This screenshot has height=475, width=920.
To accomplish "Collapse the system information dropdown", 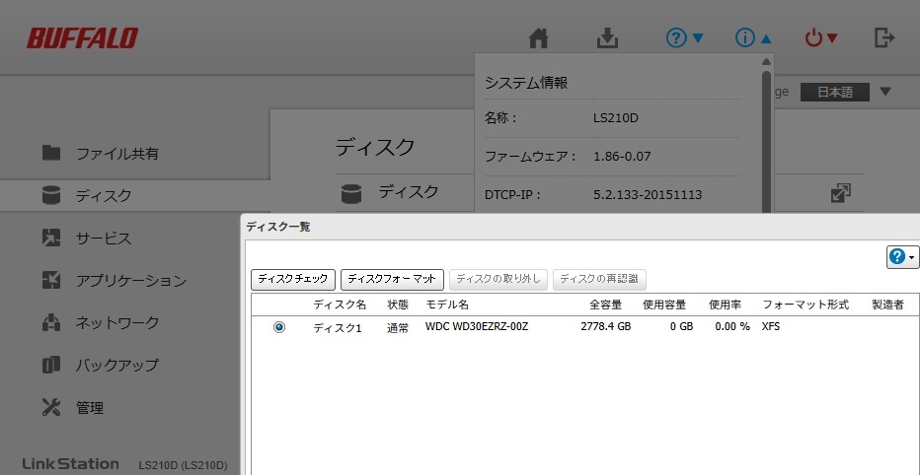I will (753, 38).
